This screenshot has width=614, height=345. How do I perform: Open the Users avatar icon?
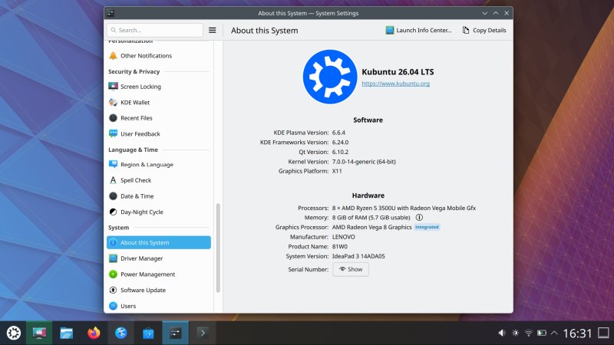click(x=113, y=306)
